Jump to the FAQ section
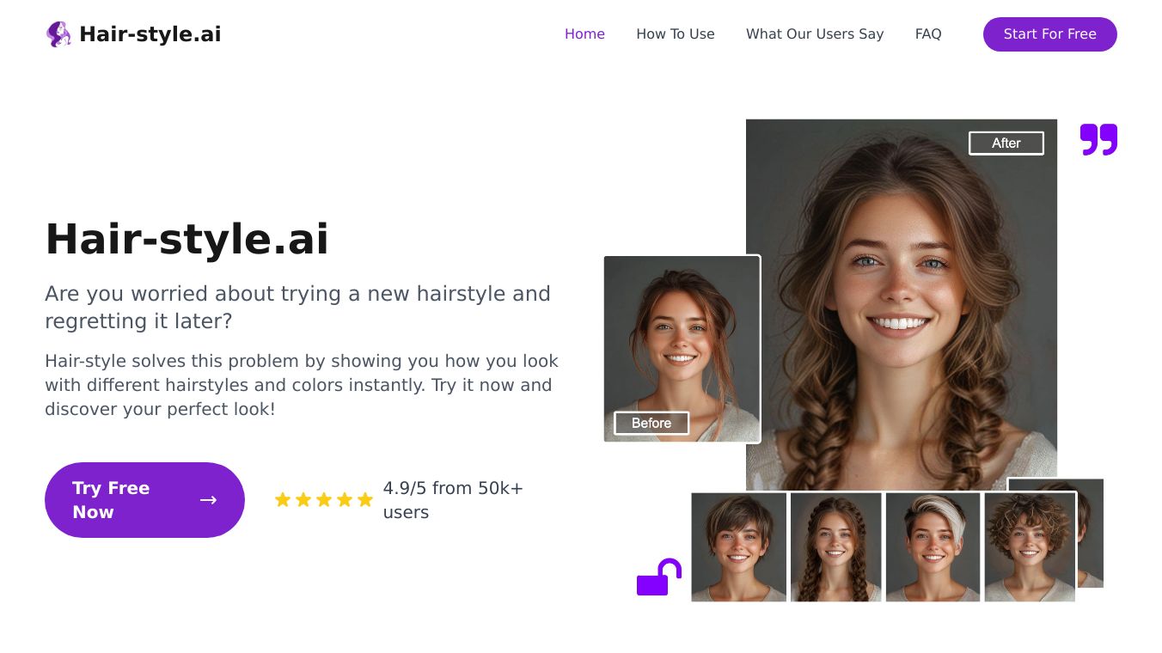Screen dimensions: 1162x653 [928, 34]
